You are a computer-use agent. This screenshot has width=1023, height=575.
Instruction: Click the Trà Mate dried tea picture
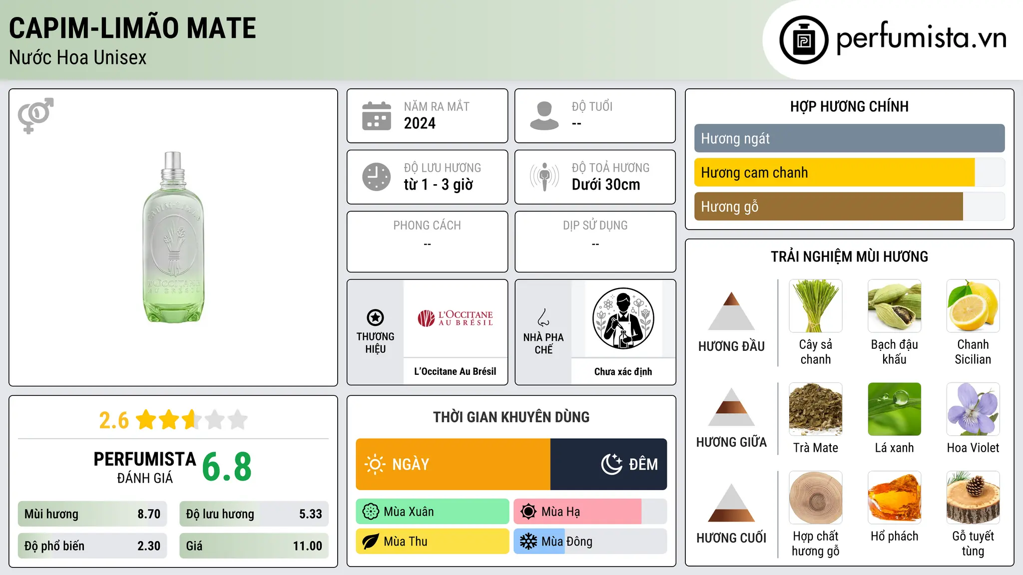816,409
